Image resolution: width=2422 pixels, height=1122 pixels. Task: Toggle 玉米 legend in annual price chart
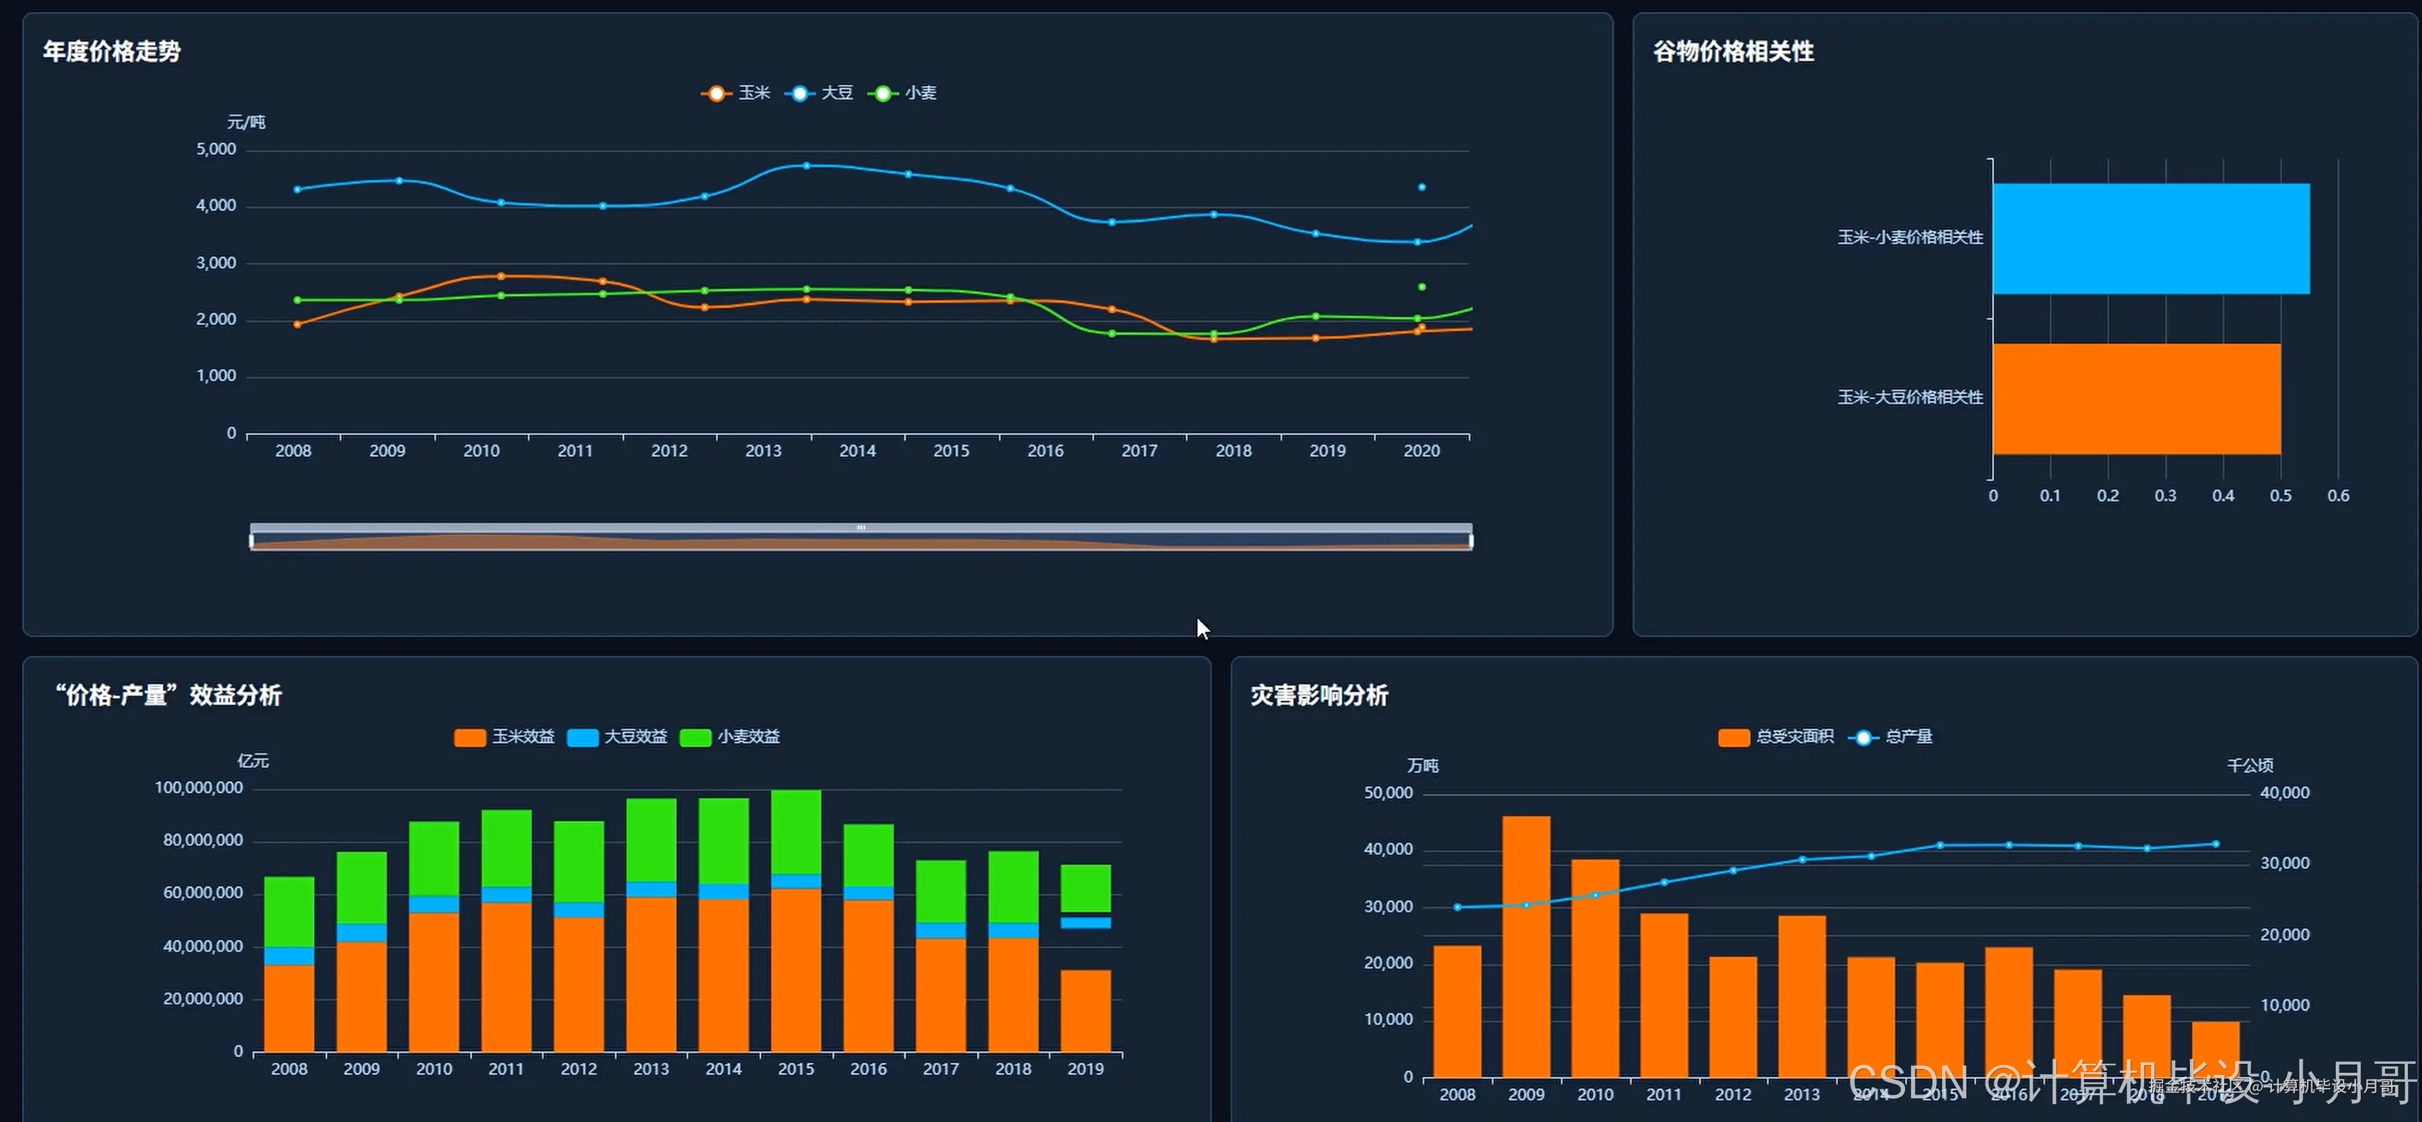point(716,93)
